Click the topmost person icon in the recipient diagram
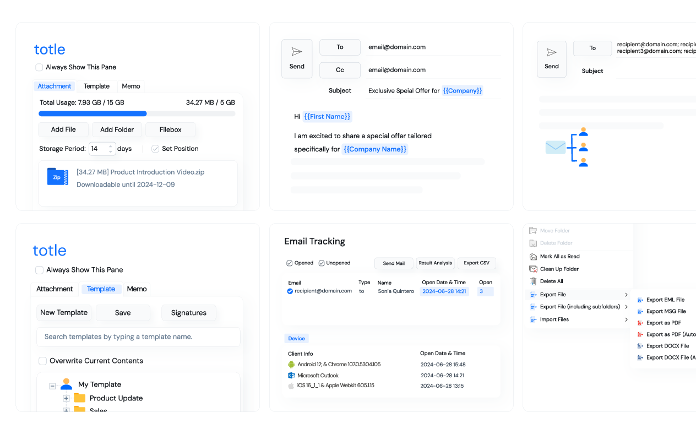The image size is (696, 434). [584, 132]
